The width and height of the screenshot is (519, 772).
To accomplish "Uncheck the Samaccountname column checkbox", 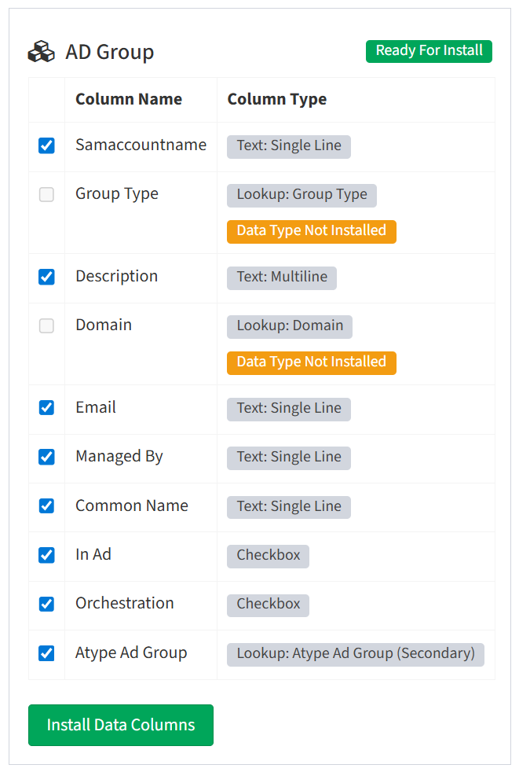I will pos(47,145).
